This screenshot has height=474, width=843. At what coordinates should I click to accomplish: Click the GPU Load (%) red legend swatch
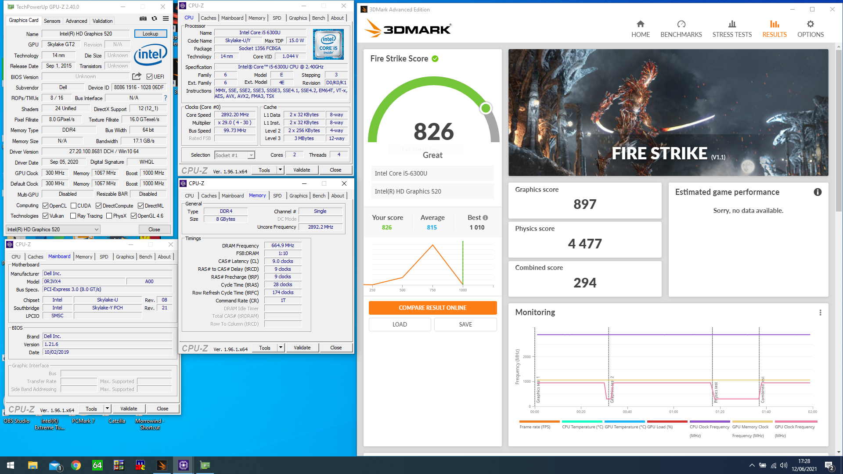click(x=667, y=421)
